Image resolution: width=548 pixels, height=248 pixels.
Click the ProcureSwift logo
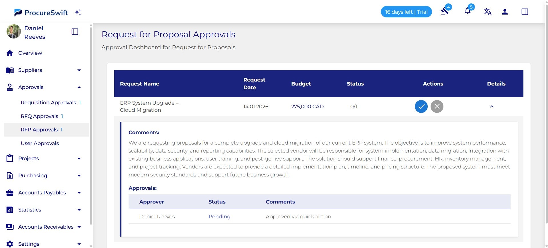[41, 12]
